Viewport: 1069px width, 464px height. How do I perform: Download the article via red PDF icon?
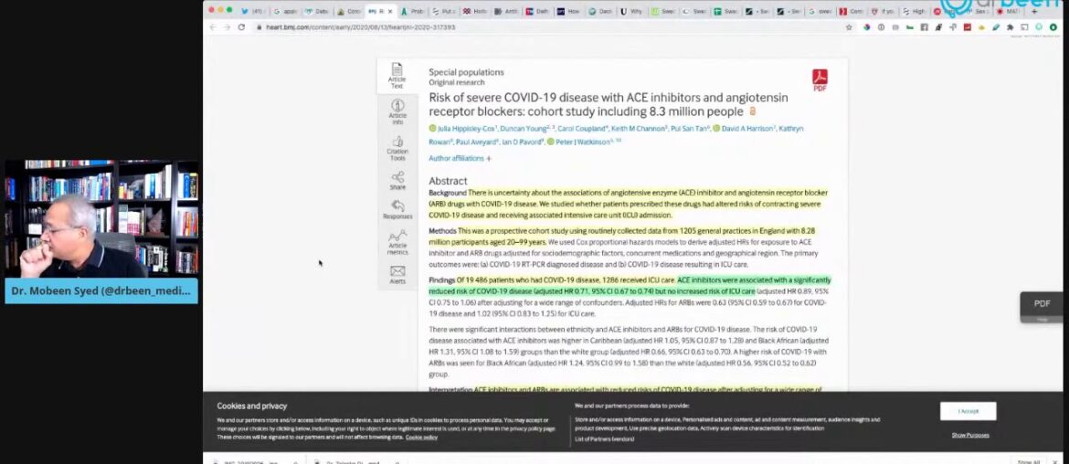820,80
